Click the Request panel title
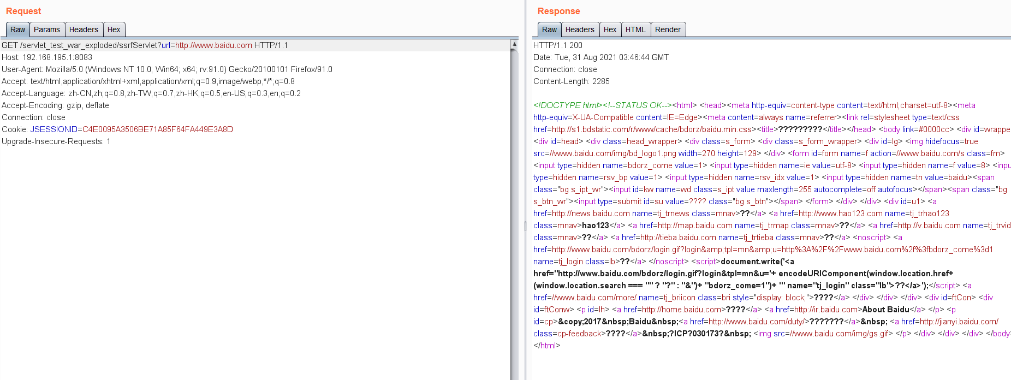 [23, 11]
